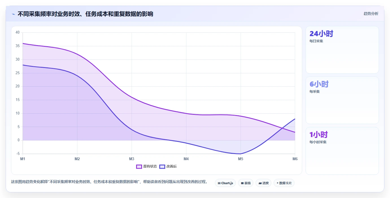Click the 数据卡片 tag button
The image size is (390, 198).
(x=284, y=183)
